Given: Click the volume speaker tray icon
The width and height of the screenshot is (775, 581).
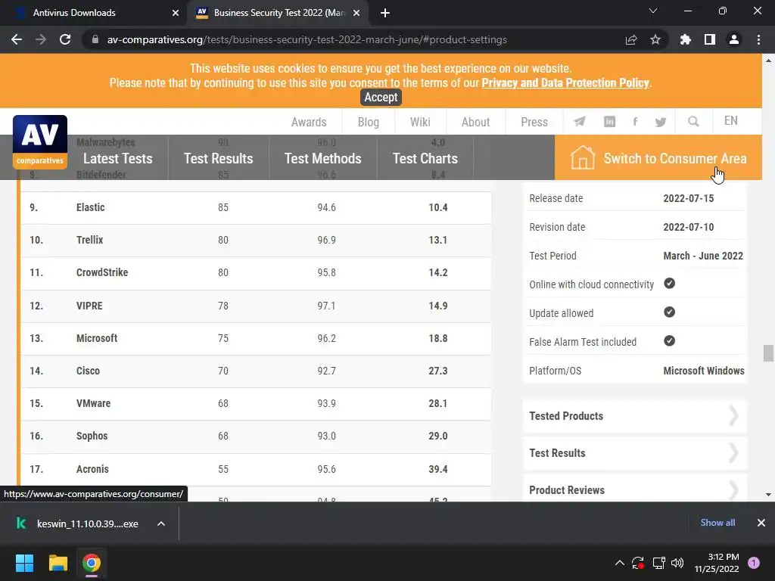Looking at the screenshot, I should [677, 563].
